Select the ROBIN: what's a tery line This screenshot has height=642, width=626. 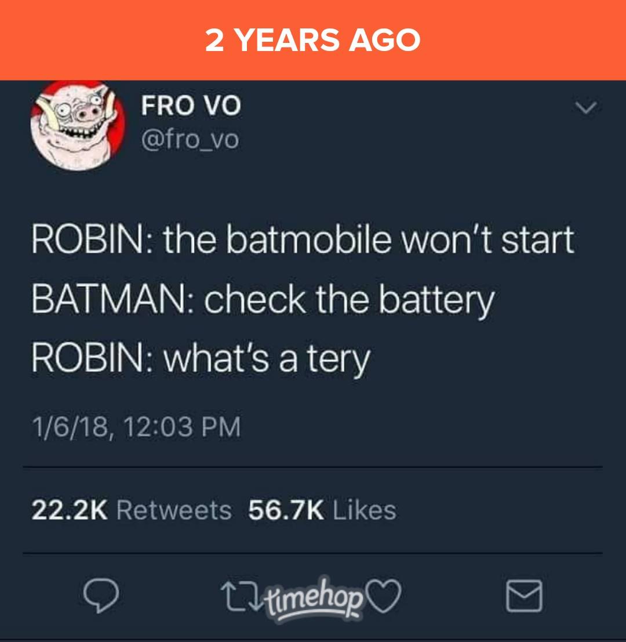point(201,360)
